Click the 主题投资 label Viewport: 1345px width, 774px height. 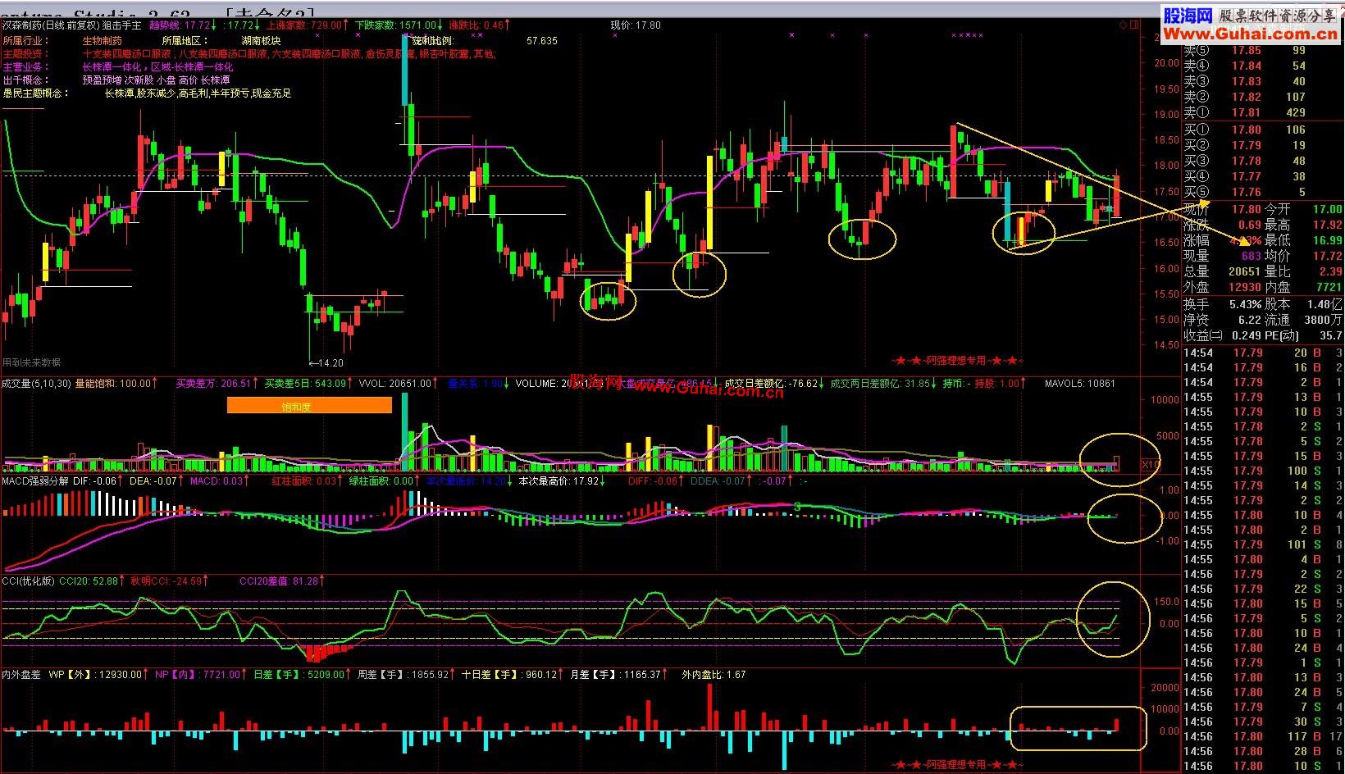coord(25,53)
